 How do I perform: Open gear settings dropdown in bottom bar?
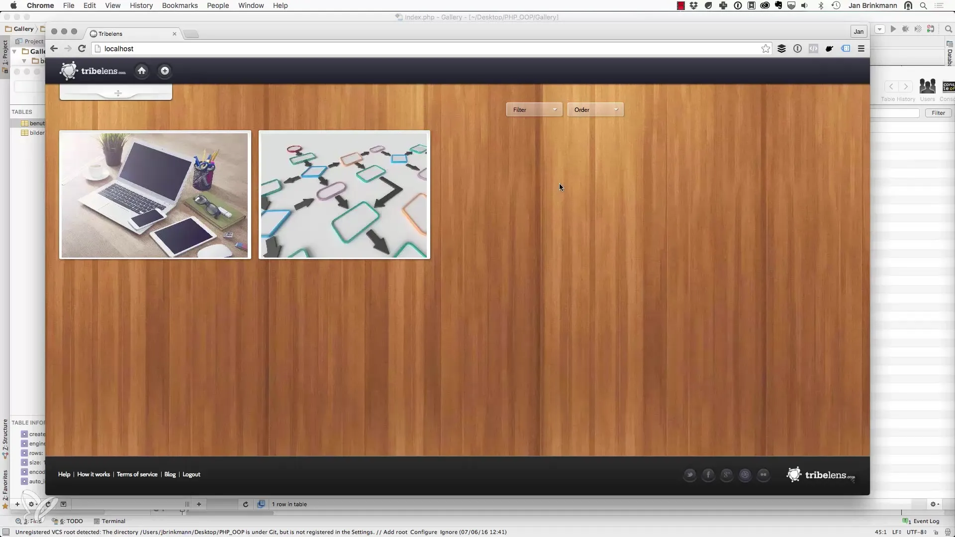[x=935, y=504]
